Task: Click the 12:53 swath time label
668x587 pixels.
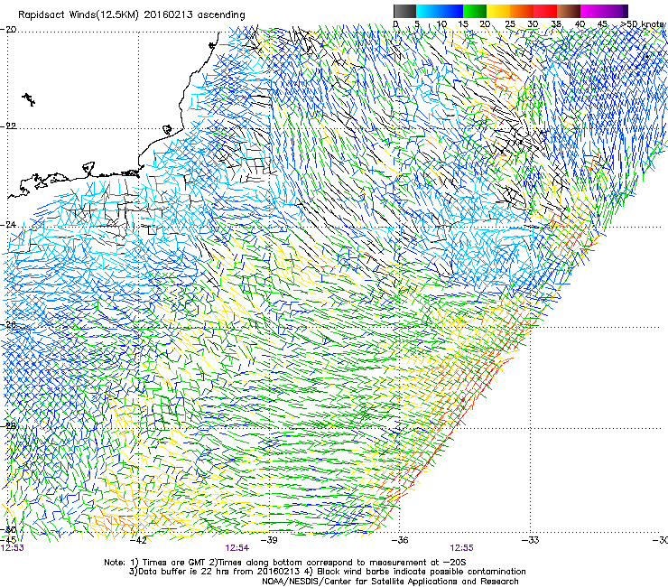Action: pos(13,548)
